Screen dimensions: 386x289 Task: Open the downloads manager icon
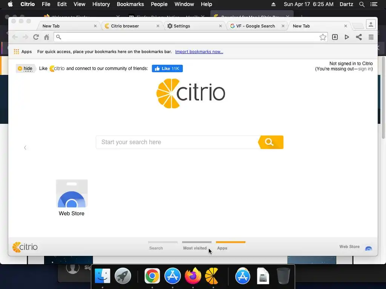[x=335, y=37]
